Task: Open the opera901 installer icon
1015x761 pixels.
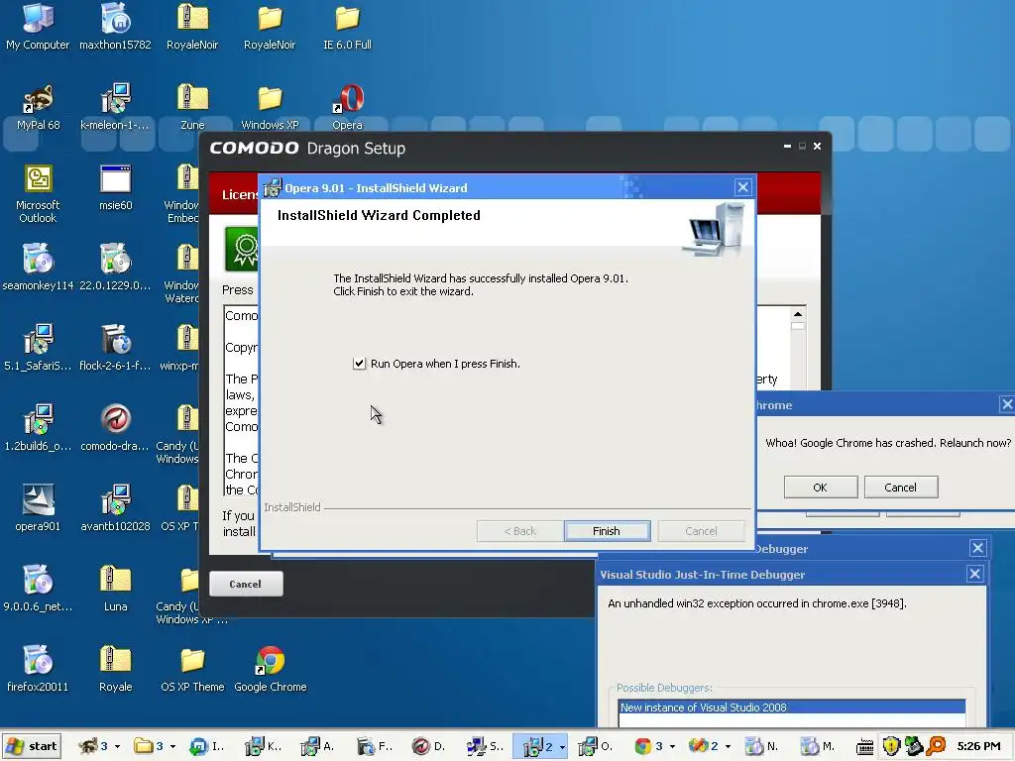Action: tap(38, 507)
